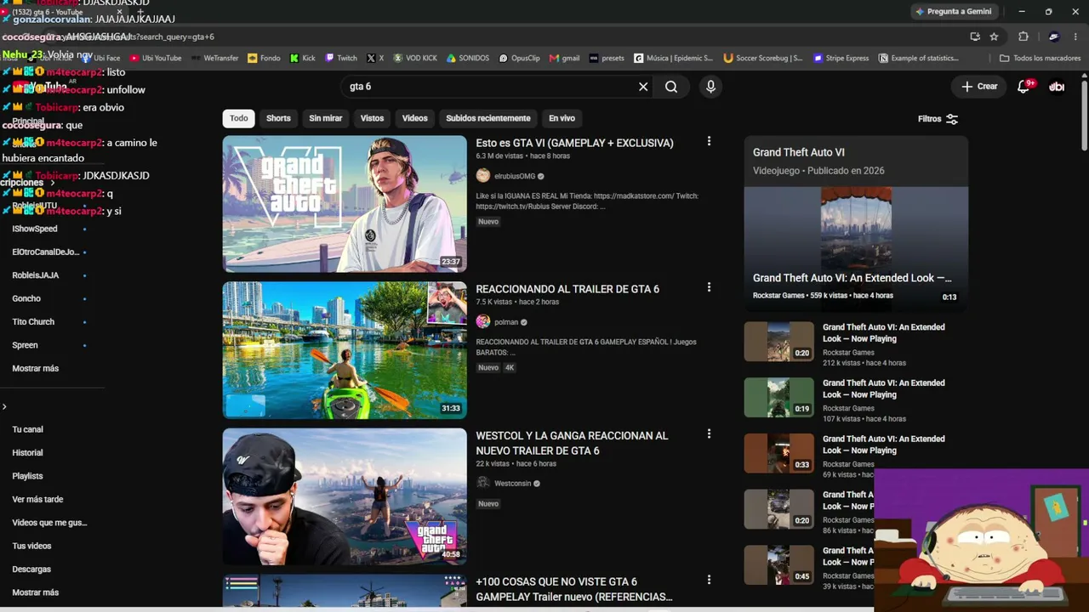This screenshot has height=612, width=1089.
Task: Open the browser profile icon
Action: [1053, 37]
